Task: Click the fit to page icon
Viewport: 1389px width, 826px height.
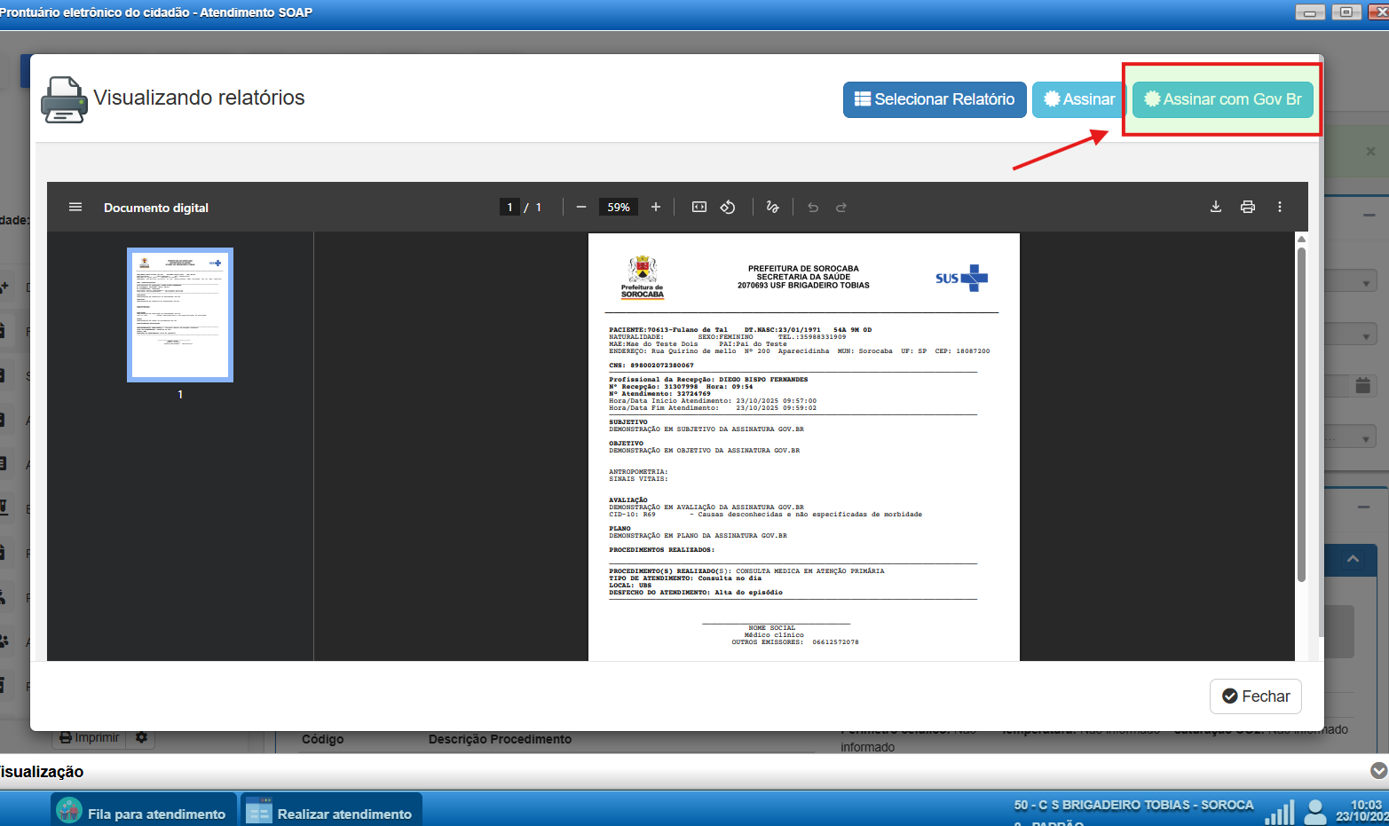Action: click(699, 208)
